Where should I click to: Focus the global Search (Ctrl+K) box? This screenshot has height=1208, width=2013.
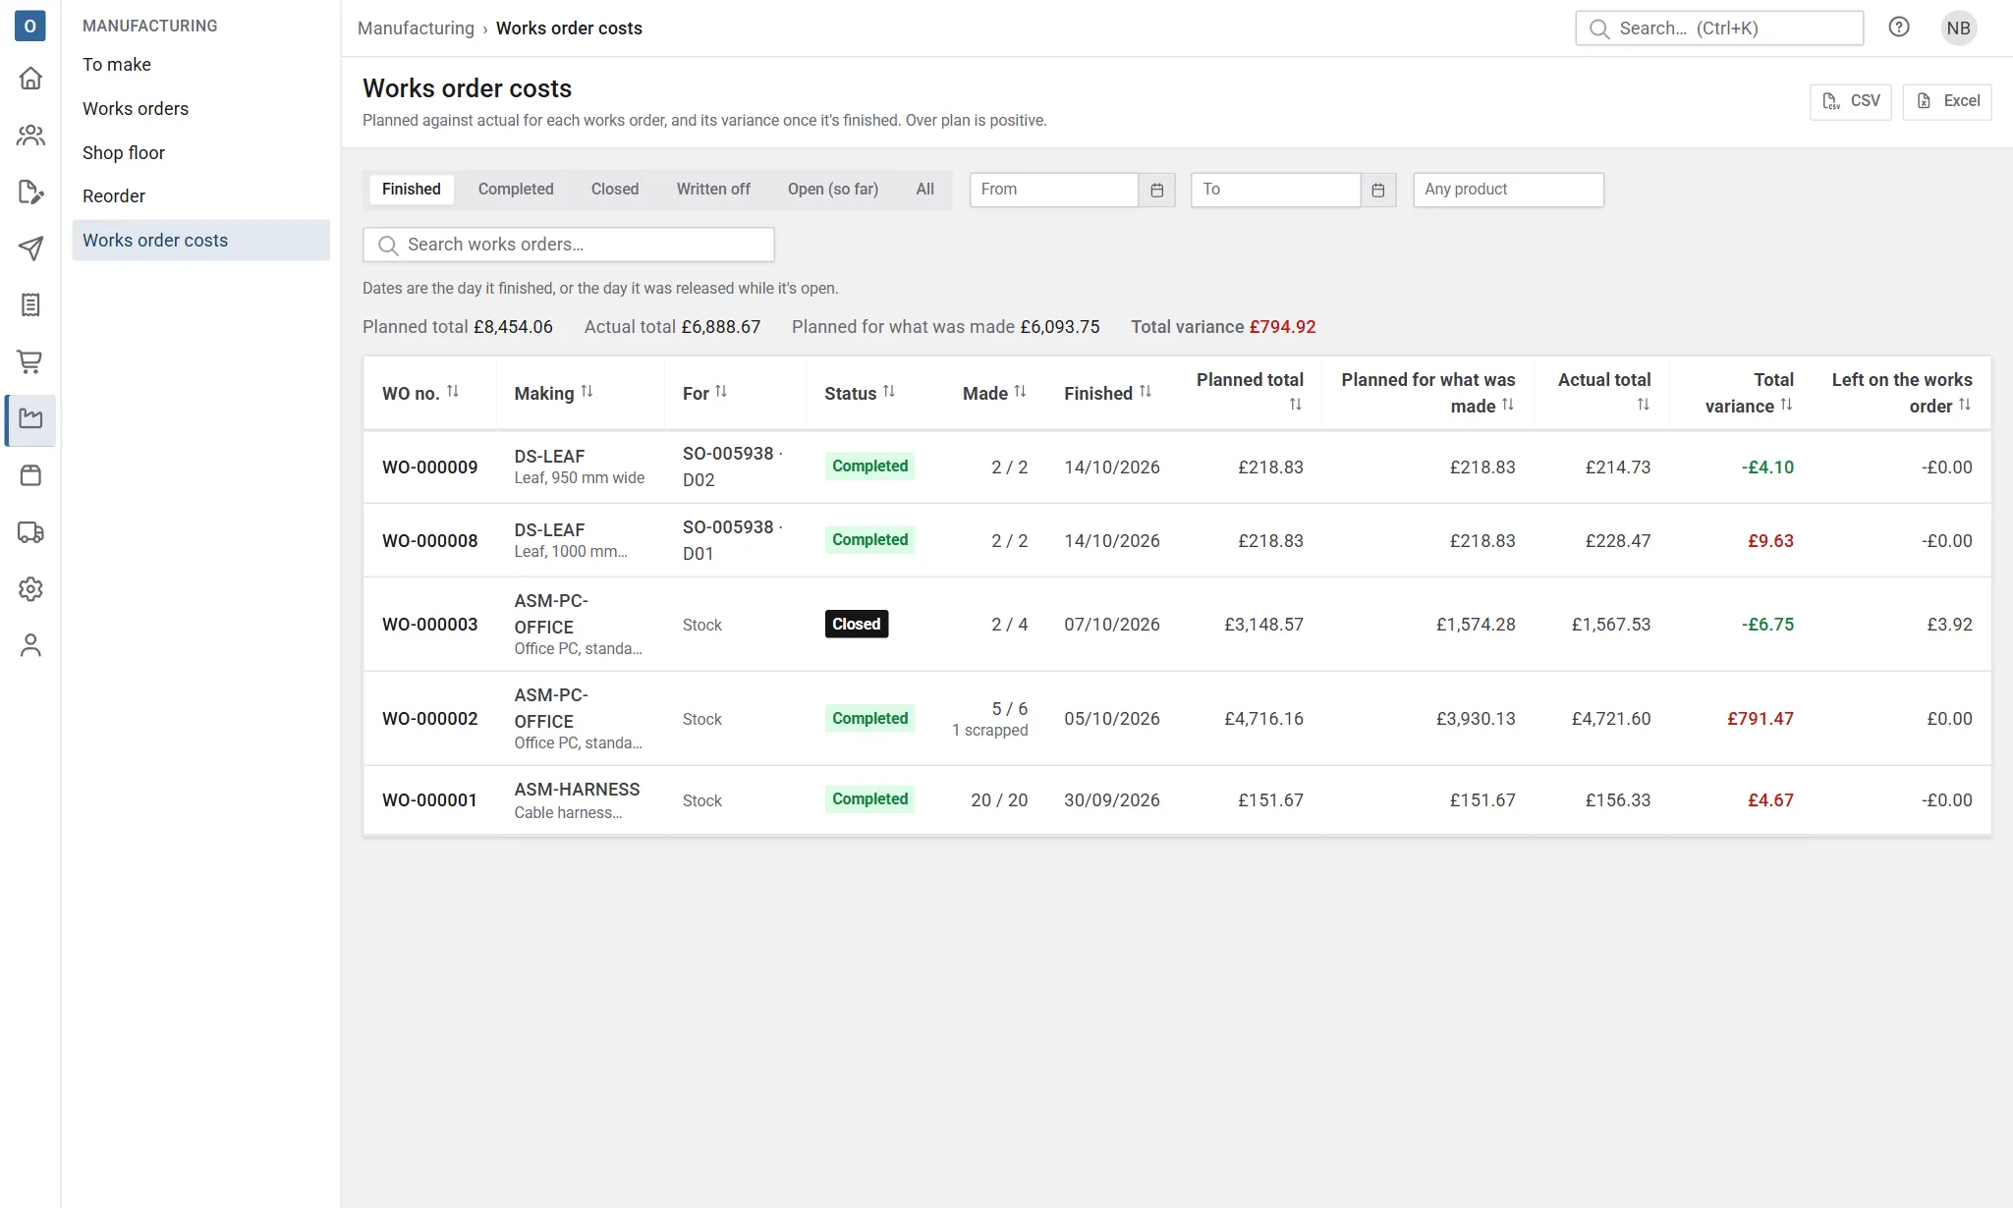[1718, 28]
